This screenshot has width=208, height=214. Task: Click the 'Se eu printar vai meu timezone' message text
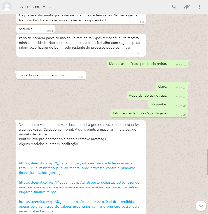click(x=79, y=134)
